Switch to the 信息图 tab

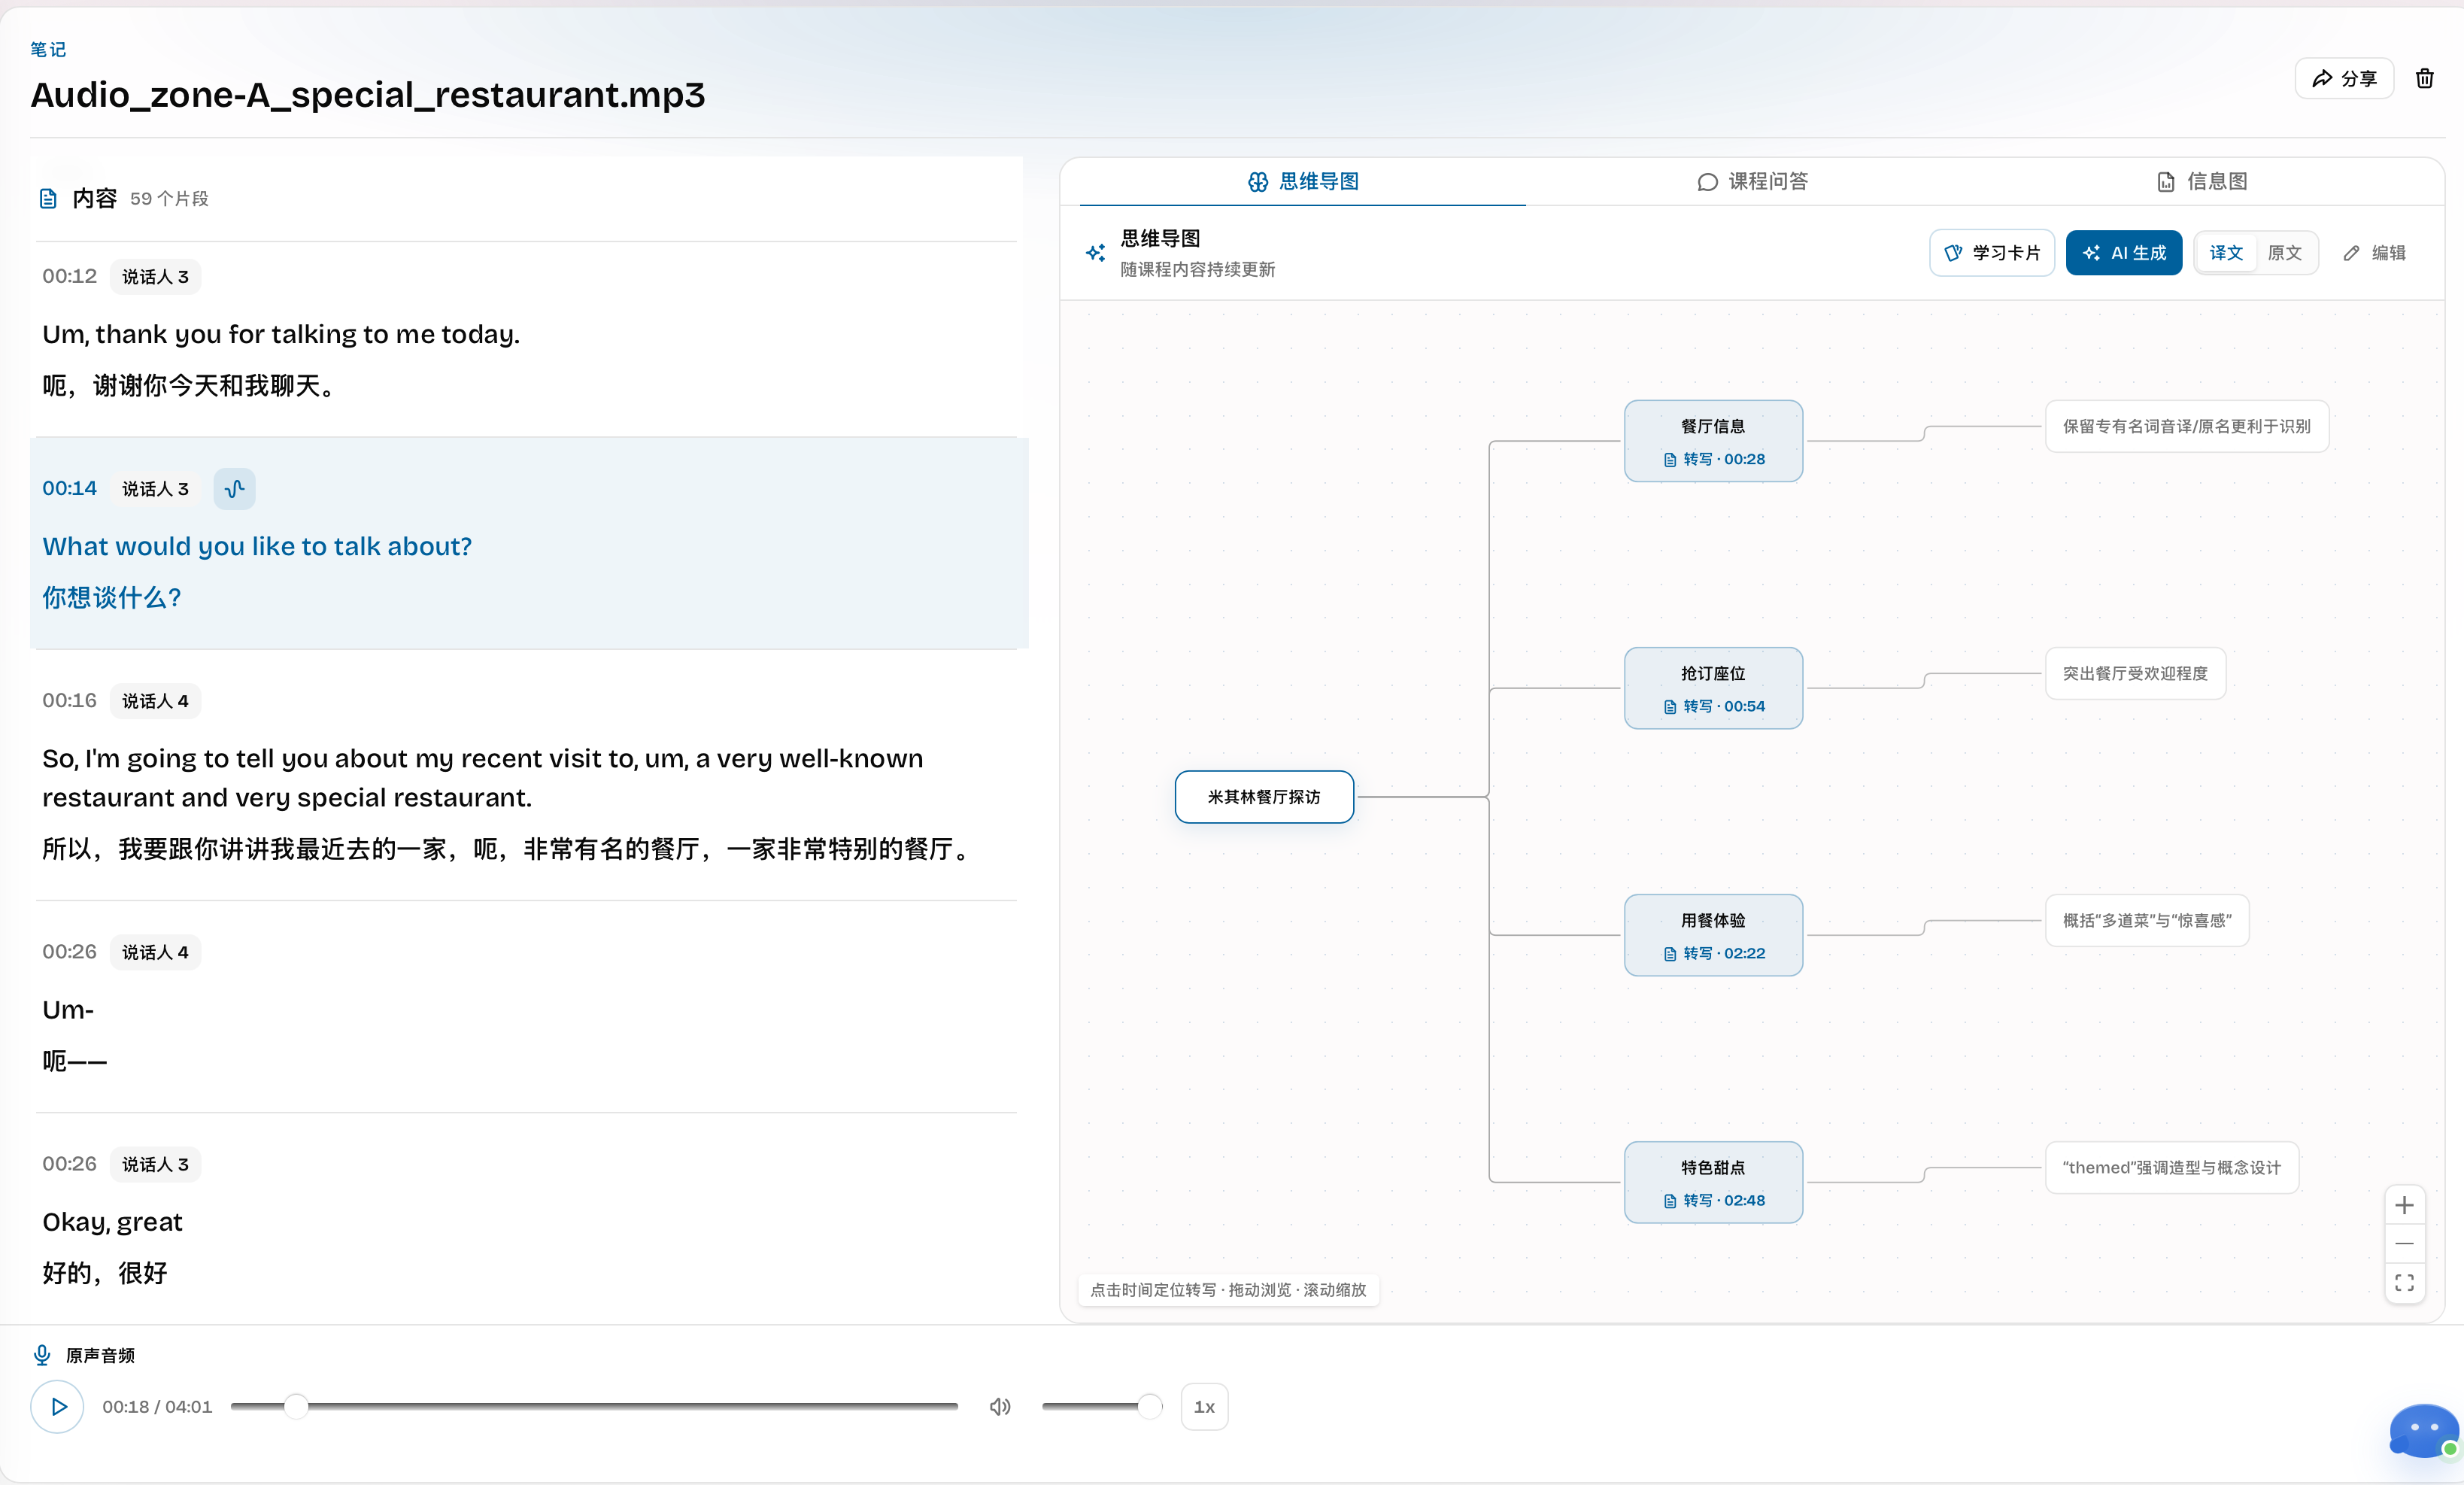pyautogui.click(x=2202, y=181)
